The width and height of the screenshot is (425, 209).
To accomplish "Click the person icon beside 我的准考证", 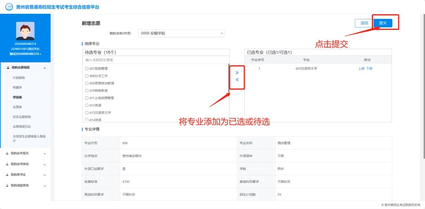I will pyautogui.click(x=7, y=175).
